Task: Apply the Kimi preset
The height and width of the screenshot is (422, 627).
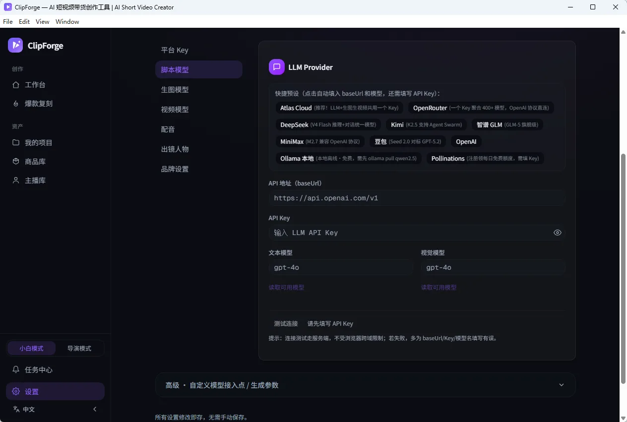Action: pos(426,124)
